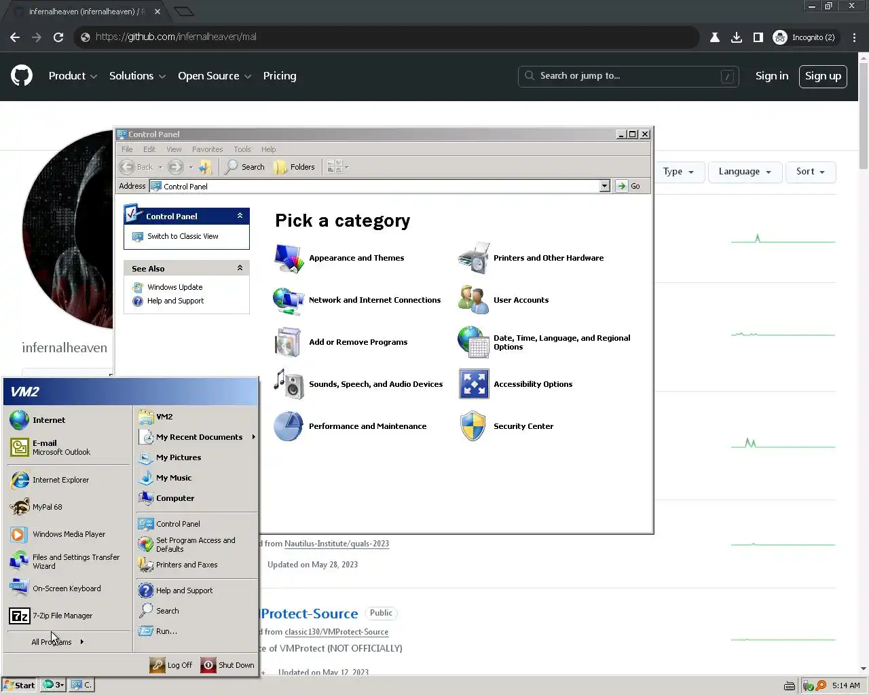Expand My Recent Documents submenu
Screen dimensions: 869x695
[197, 437]
